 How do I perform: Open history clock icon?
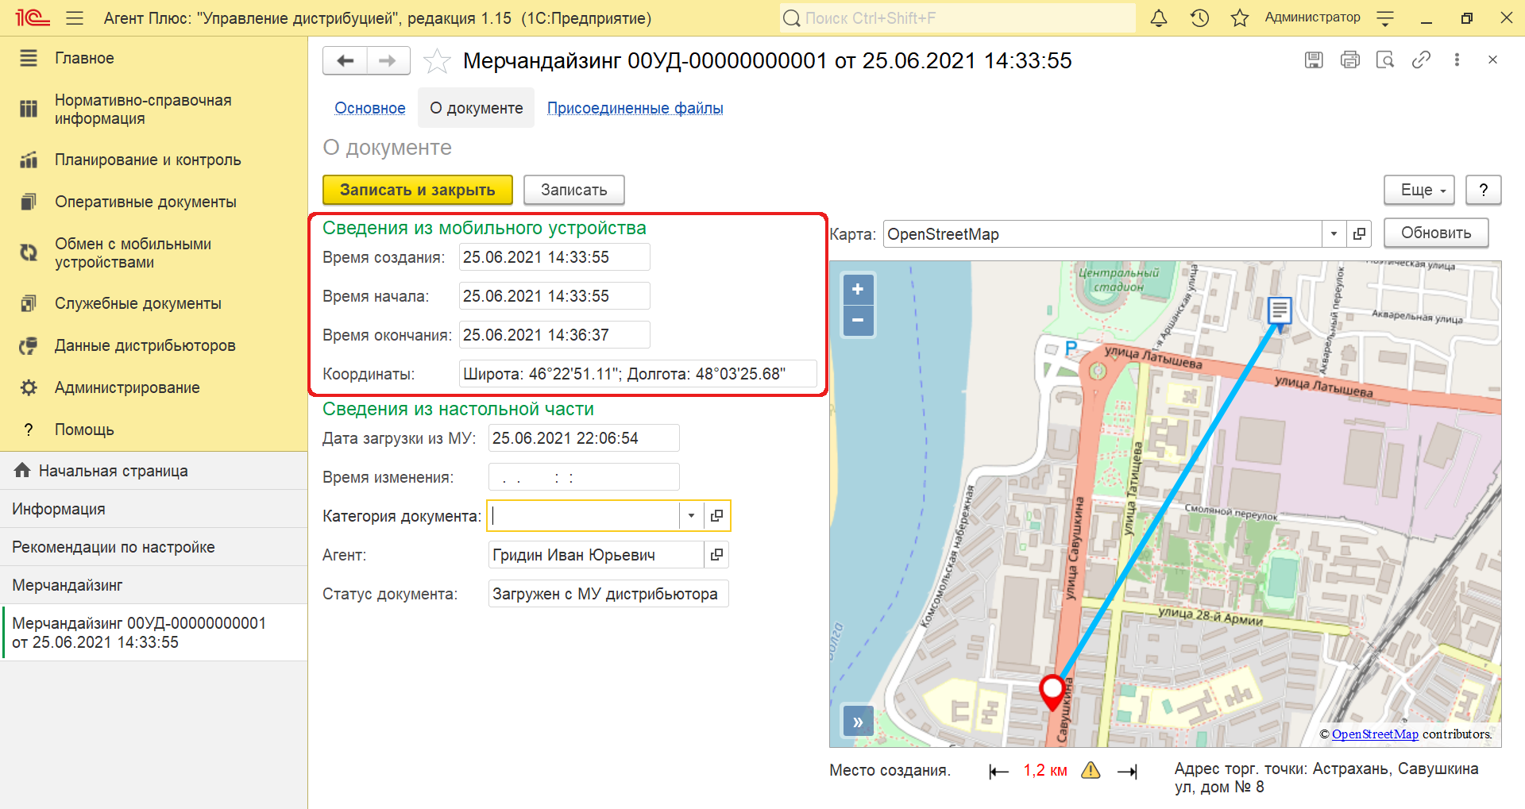[x=1199, y=17]
